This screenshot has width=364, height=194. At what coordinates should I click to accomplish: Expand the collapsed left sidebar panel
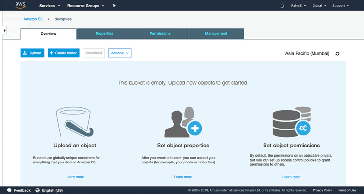(4, 30)
